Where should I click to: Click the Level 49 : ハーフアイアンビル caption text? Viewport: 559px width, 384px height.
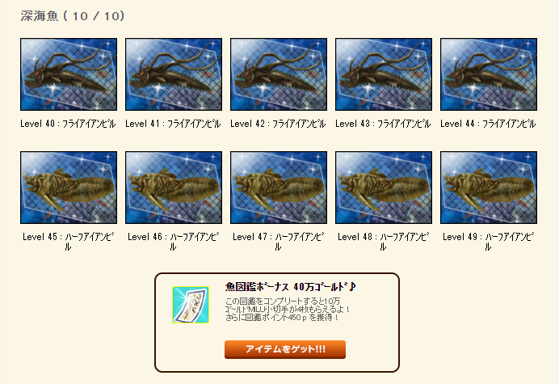click(488, 242)
